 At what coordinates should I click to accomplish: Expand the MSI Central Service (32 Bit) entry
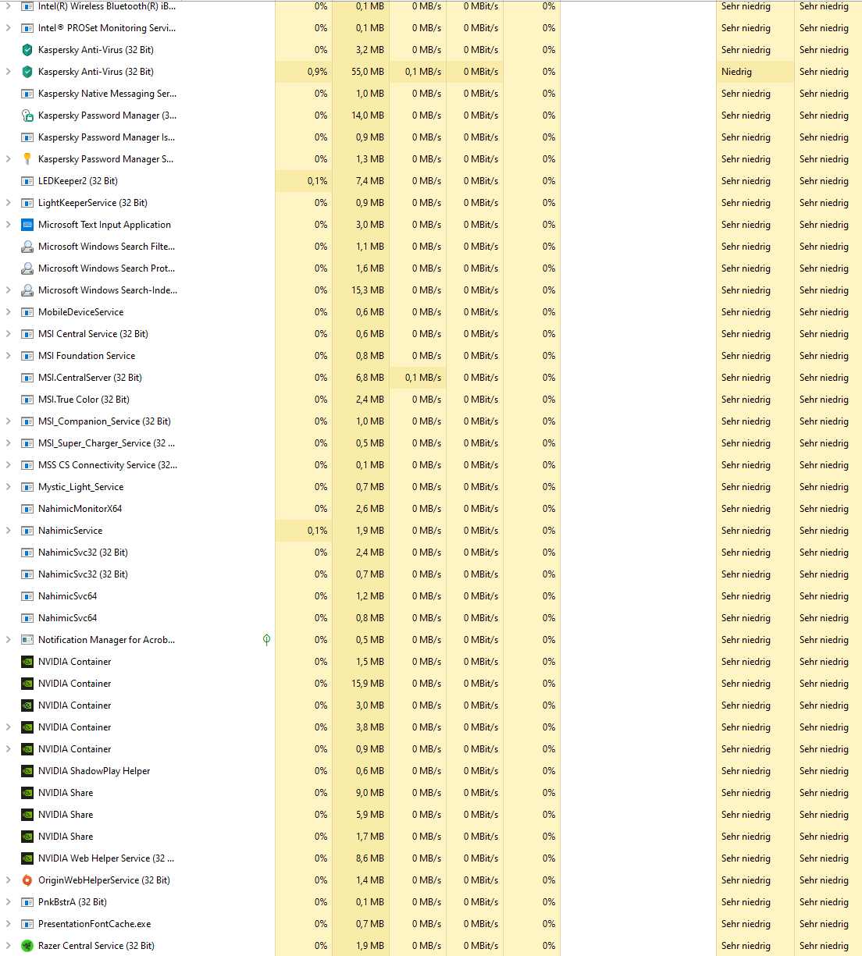coord(8,334)
